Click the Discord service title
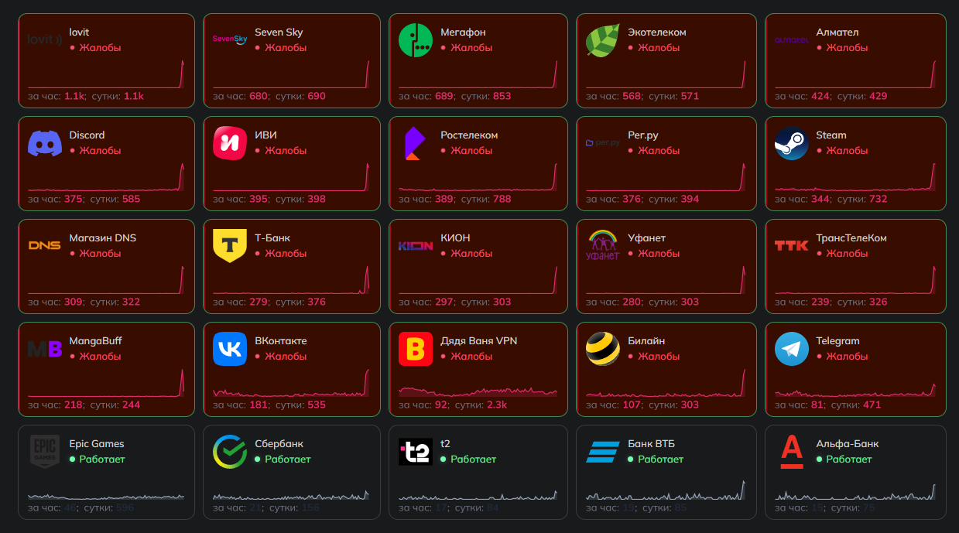The width and height of the screenshot is (959, 533). click(87, 135)
